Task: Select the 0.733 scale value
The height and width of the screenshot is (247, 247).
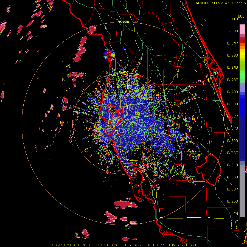Action: coord(232,92)
